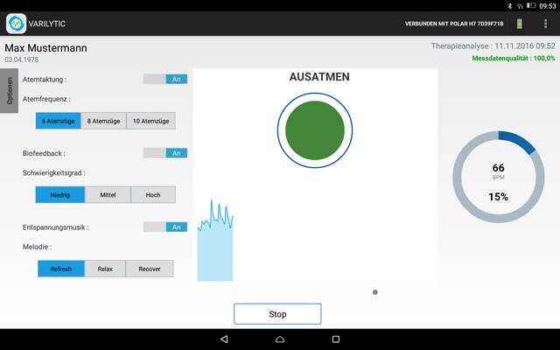The height and width of the screenshot is (350, 560).
Task: Toggle the Atemtaktung switch
Action: (165, 79)
